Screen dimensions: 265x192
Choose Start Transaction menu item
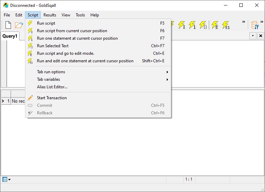98,98
